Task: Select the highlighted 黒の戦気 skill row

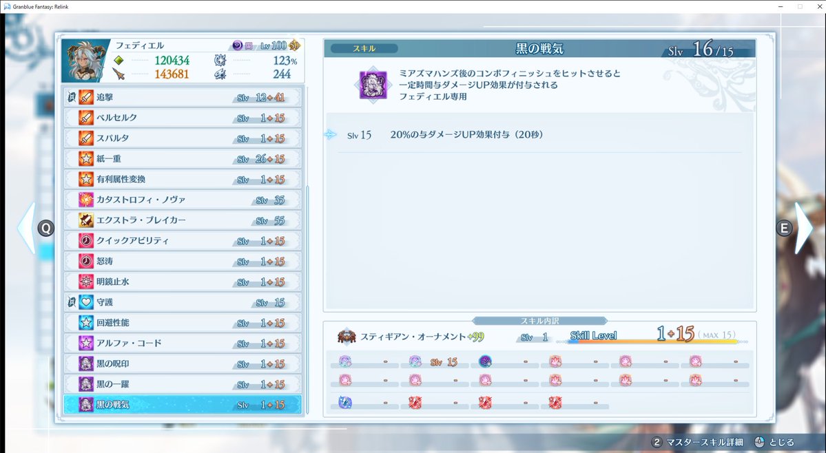Action: pos(183,405)
